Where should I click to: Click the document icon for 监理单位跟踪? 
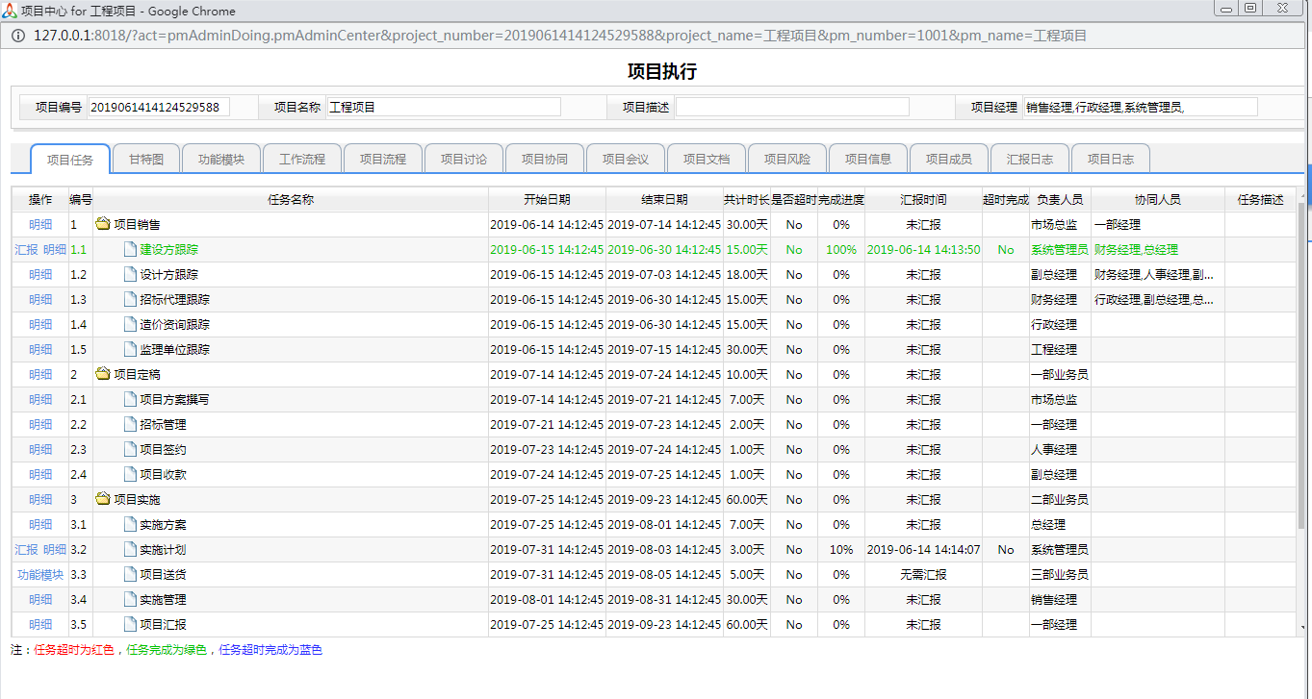(131, 349)
